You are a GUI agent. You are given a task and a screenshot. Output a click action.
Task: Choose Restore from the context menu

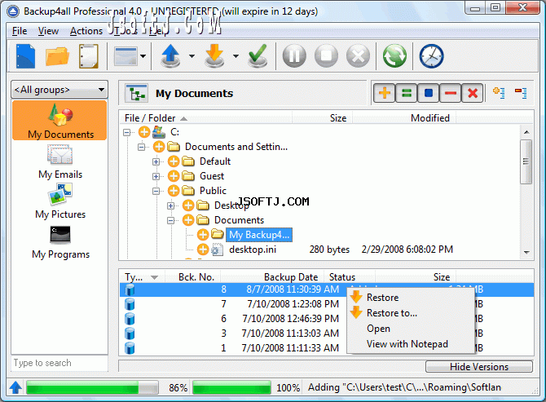pos(411,298)
